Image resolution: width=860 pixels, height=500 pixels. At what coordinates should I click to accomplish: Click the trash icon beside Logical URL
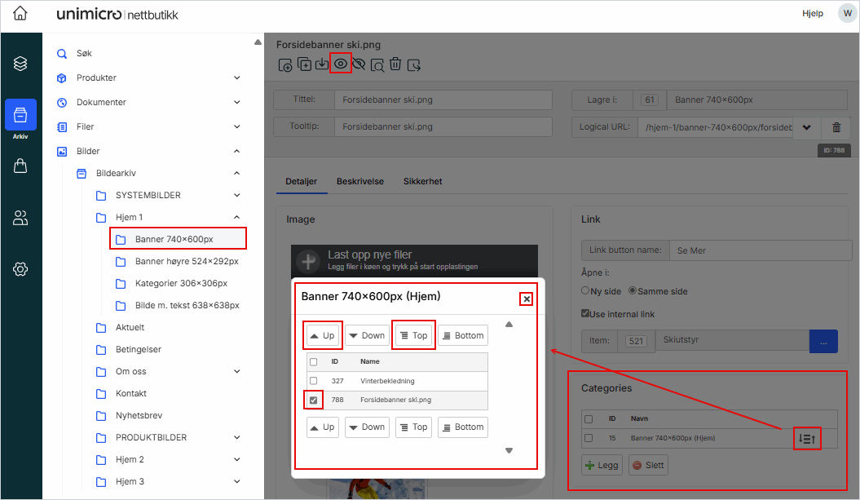836,127
